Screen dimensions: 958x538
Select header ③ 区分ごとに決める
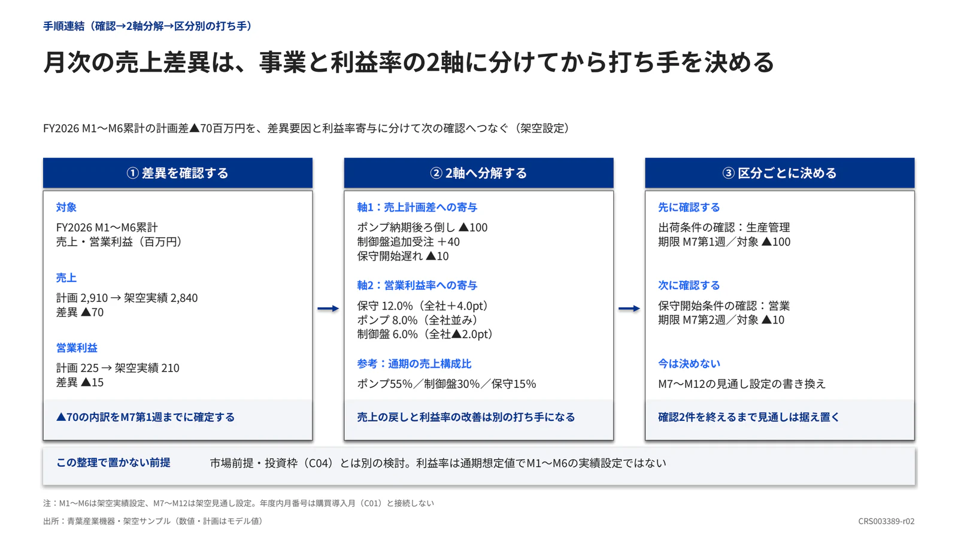(x=780, y=173)
